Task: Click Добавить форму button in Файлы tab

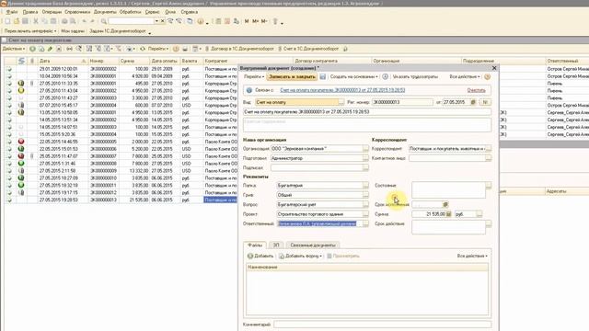Action: pos(301,256)
